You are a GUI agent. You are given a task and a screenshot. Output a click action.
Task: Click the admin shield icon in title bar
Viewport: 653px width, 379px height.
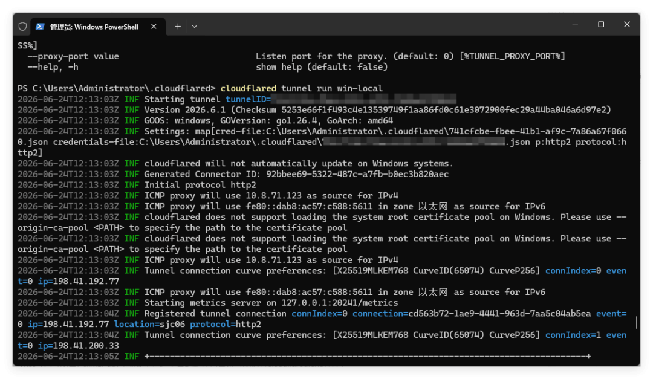(x=22, y=27)
